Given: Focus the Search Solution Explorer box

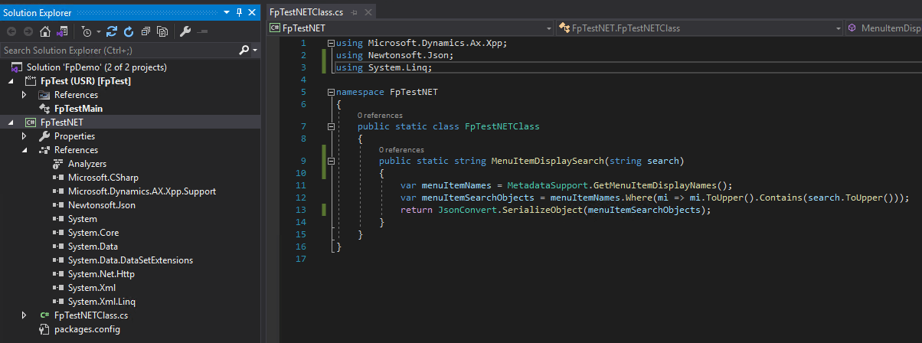Looking at the screenshot, I should pyautogui.click(x=119, y=50).
